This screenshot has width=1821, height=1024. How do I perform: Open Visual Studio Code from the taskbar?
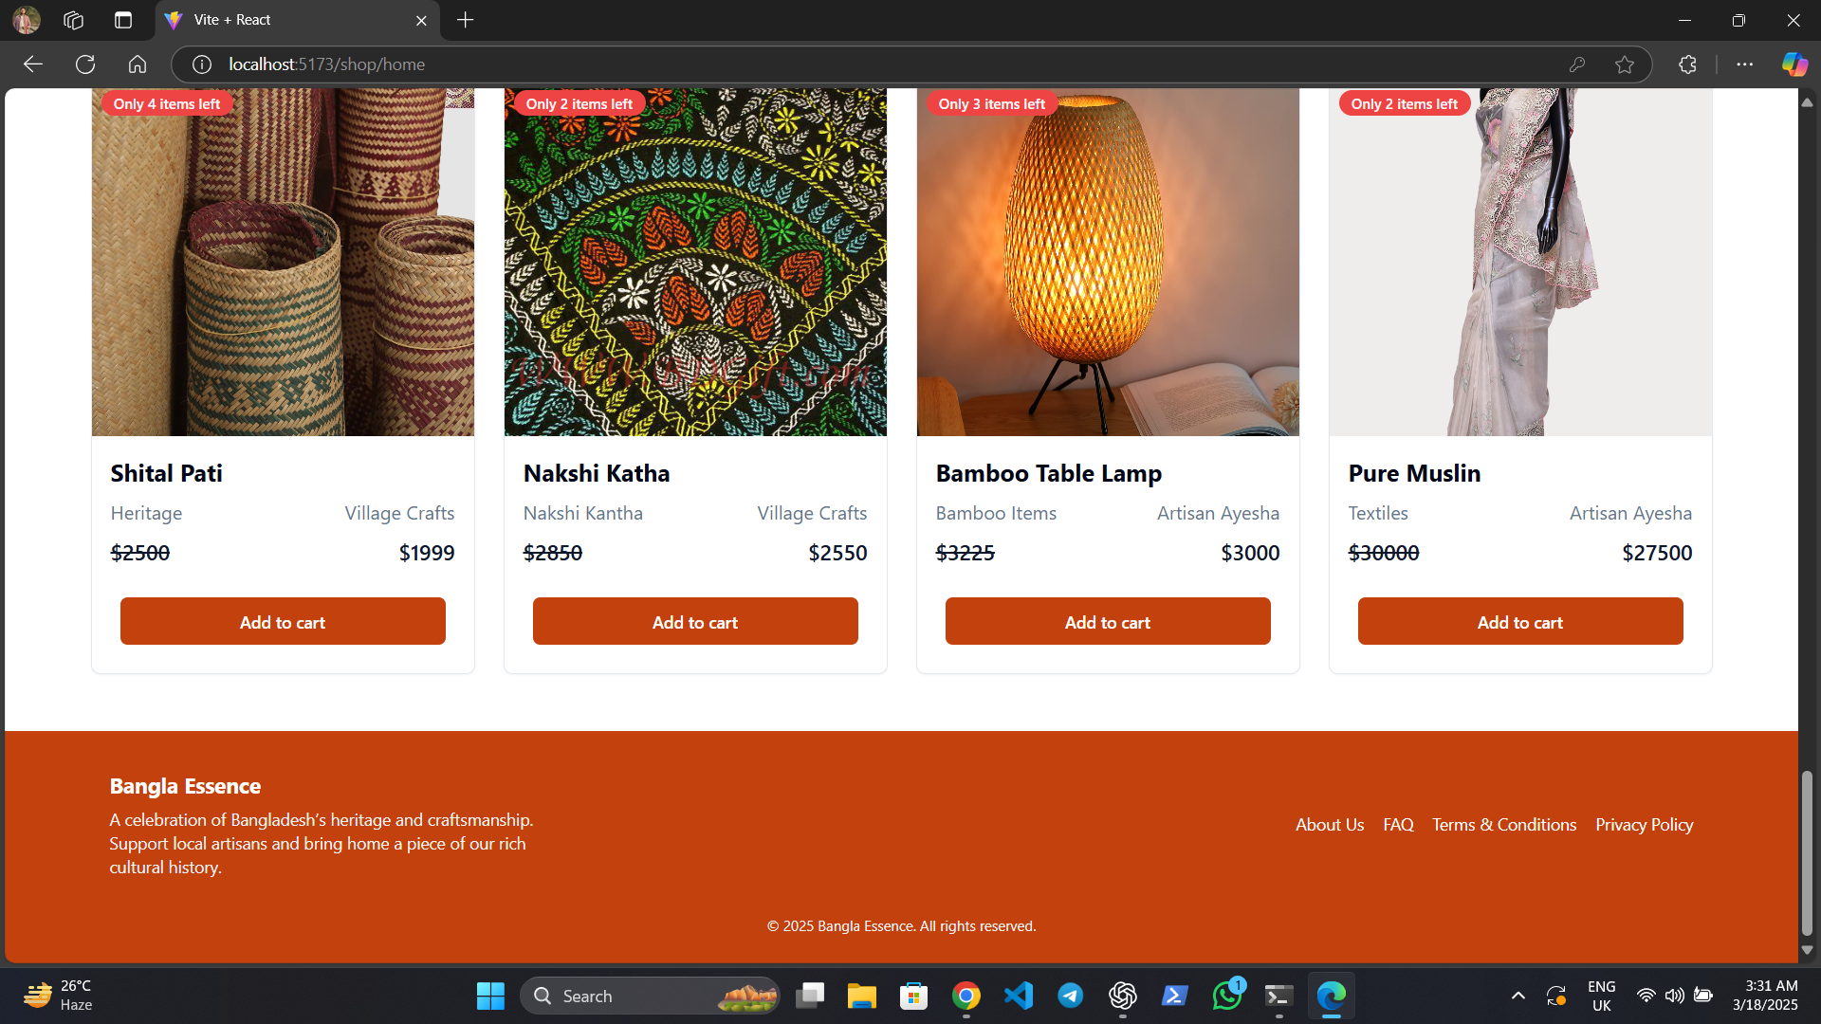(x=1018, y=996)
